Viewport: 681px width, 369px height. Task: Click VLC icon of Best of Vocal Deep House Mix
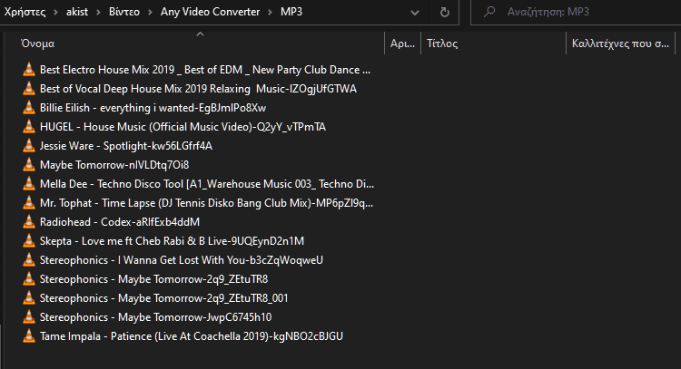[x=29, y=89]
